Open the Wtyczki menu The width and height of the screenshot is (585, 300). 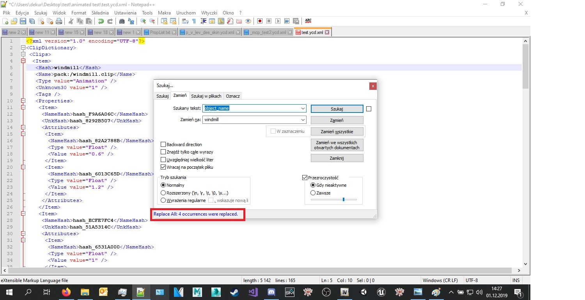point(209,13)
